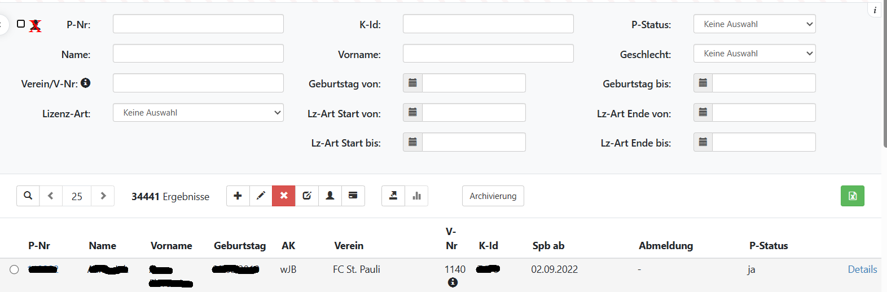887x292 pixels.
Task: Click the Archivierung button
Action: (493, 196)
